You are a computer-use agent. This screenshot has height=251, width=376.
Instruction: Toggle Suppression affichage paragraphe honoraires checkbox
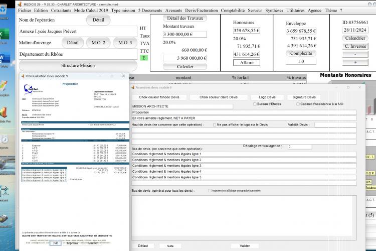tap(210, 191)
